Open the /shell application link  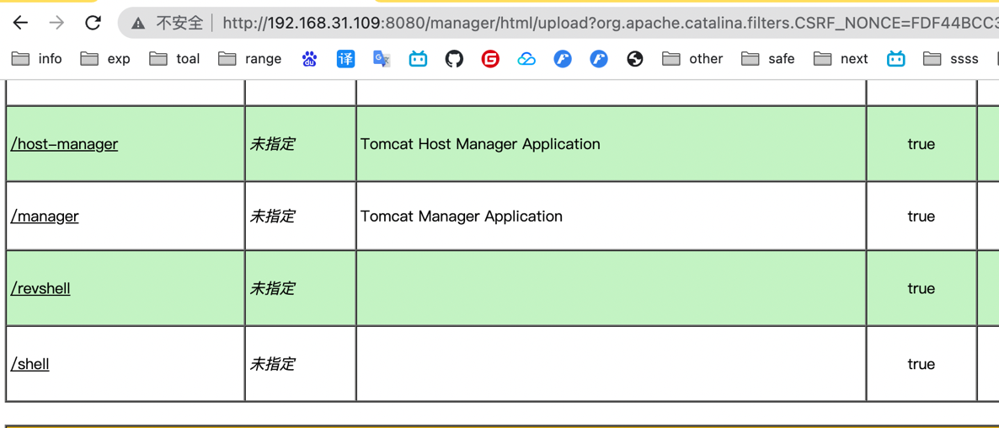pyautogui.click(x=30, y=364)
